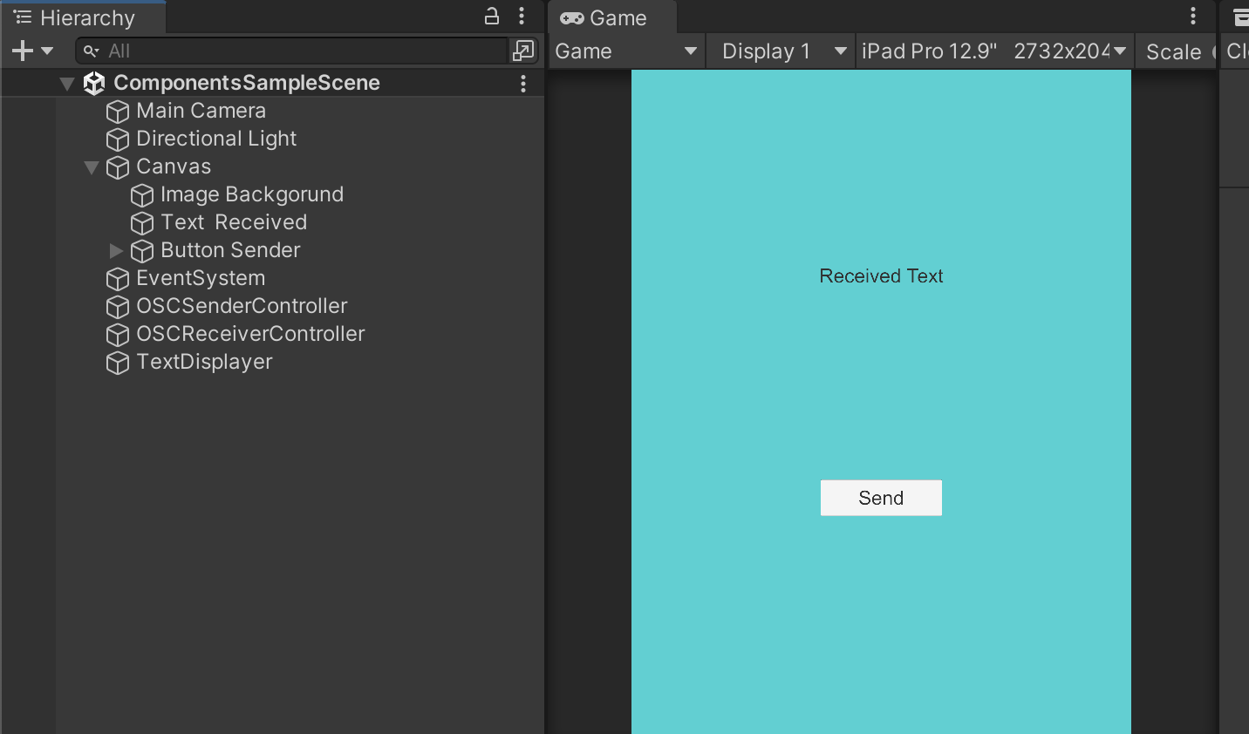Click the cube icon of Main Camera
The height and width of the screenshot is (734, 1249).
[118, 112]
